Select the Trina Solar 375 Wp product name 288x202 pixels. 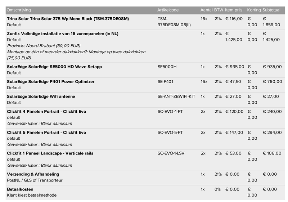[68, 18]
